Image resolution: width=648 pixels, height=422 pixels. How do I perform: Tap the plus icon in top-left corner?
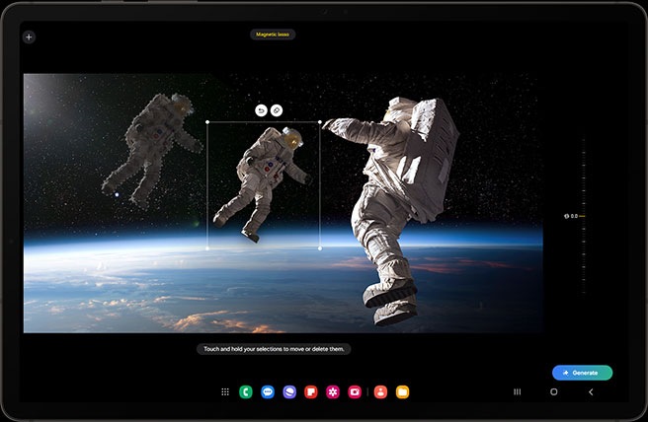point(29,36)
